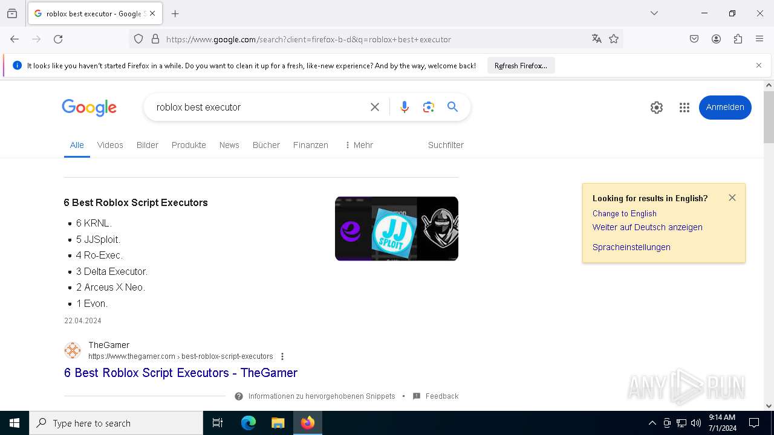774x435 pixels.
Task: Expand the Mehr menu
Action: 359,145
